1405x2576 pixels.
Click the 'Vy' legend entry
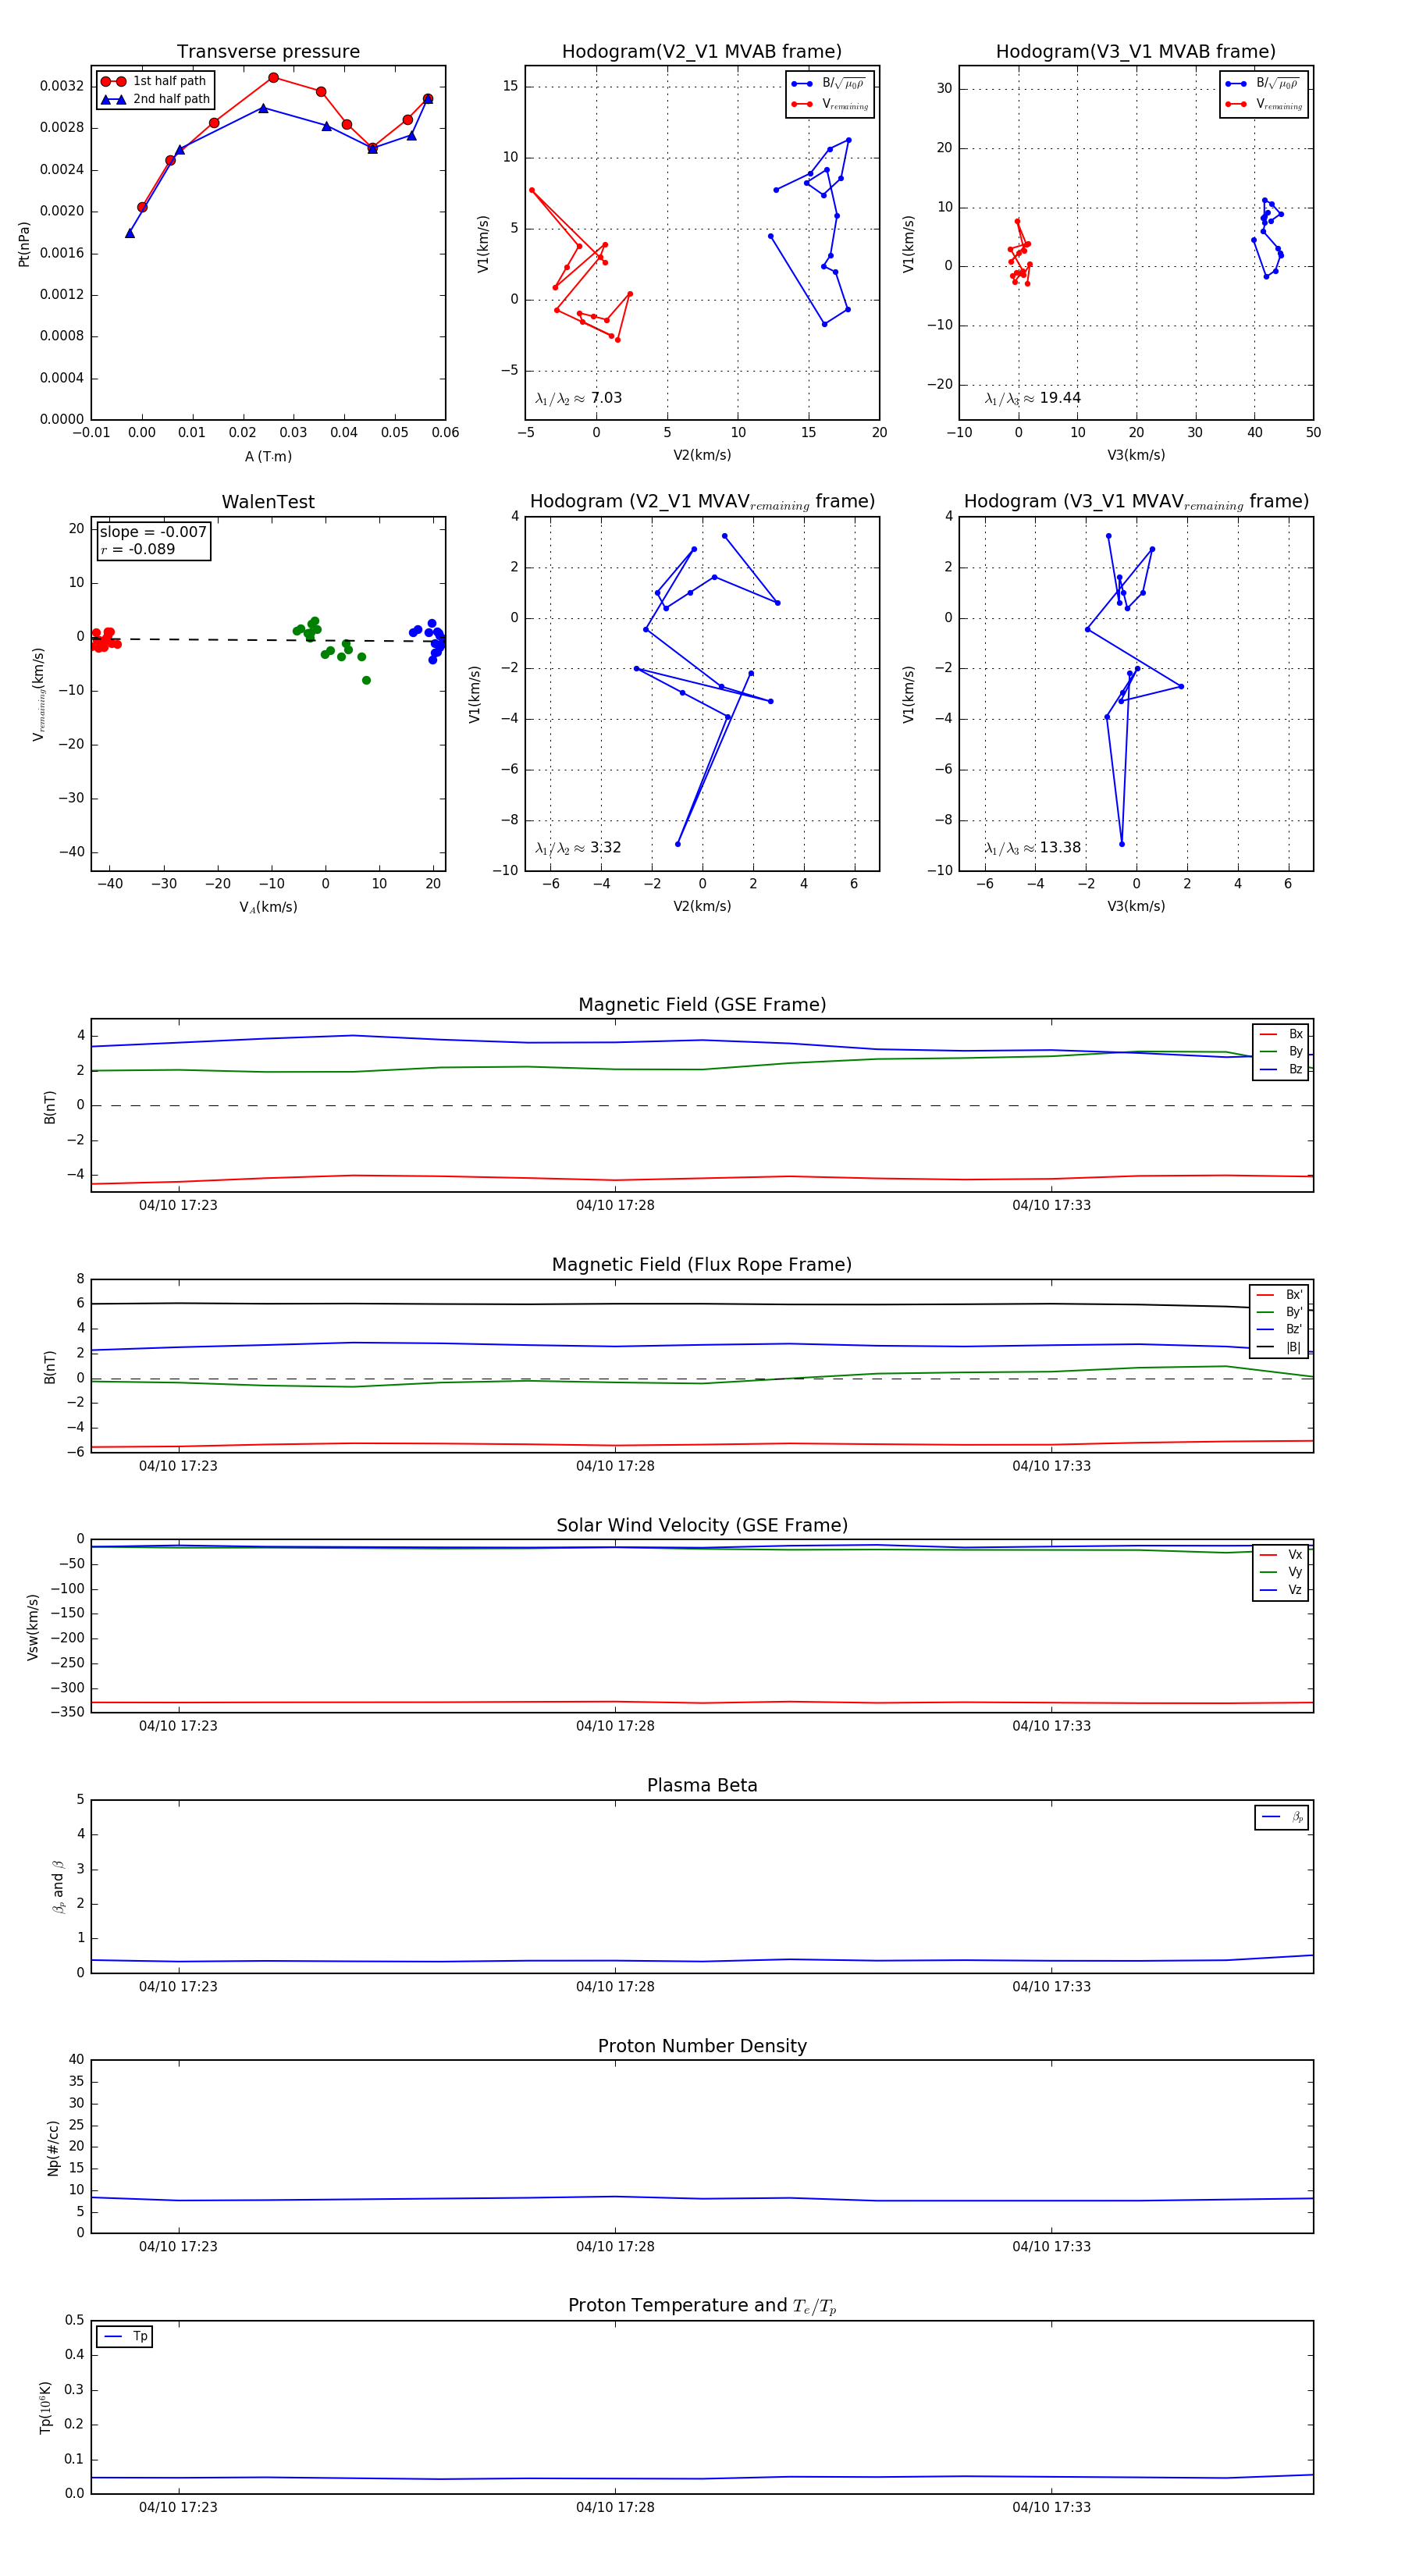coord(1282,1572)
